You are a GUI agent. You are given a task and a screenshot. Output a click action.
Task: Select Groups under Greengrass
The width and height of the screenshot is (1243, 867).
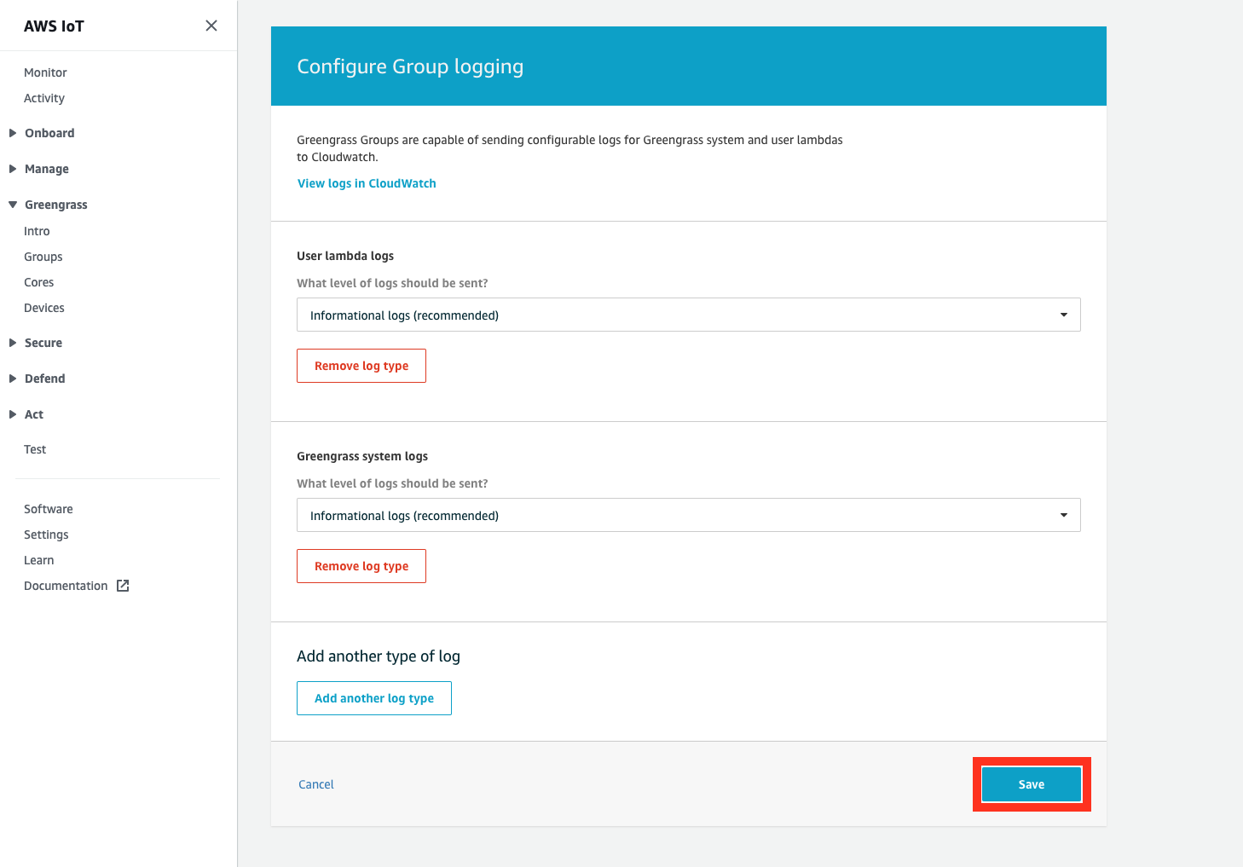(43, 257)
